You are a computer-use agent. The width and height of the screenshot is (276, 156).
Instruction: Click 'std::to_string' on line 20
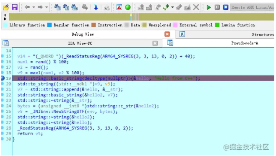coord(36,84)
